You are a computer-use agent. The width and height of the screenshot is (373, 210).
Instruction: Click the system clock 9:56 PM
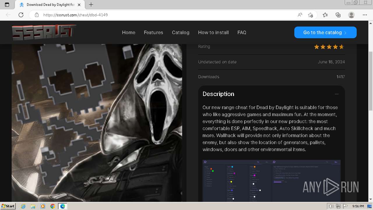point(358,206)
